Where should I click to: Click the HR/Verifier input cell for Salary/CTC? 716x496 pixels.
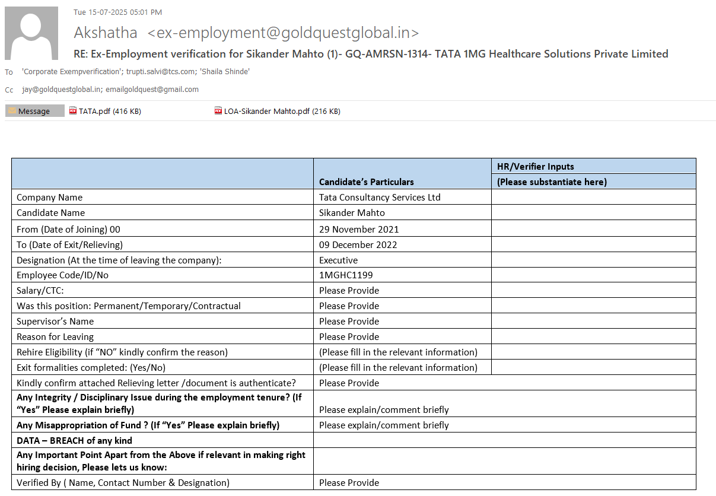coord(593,290)
